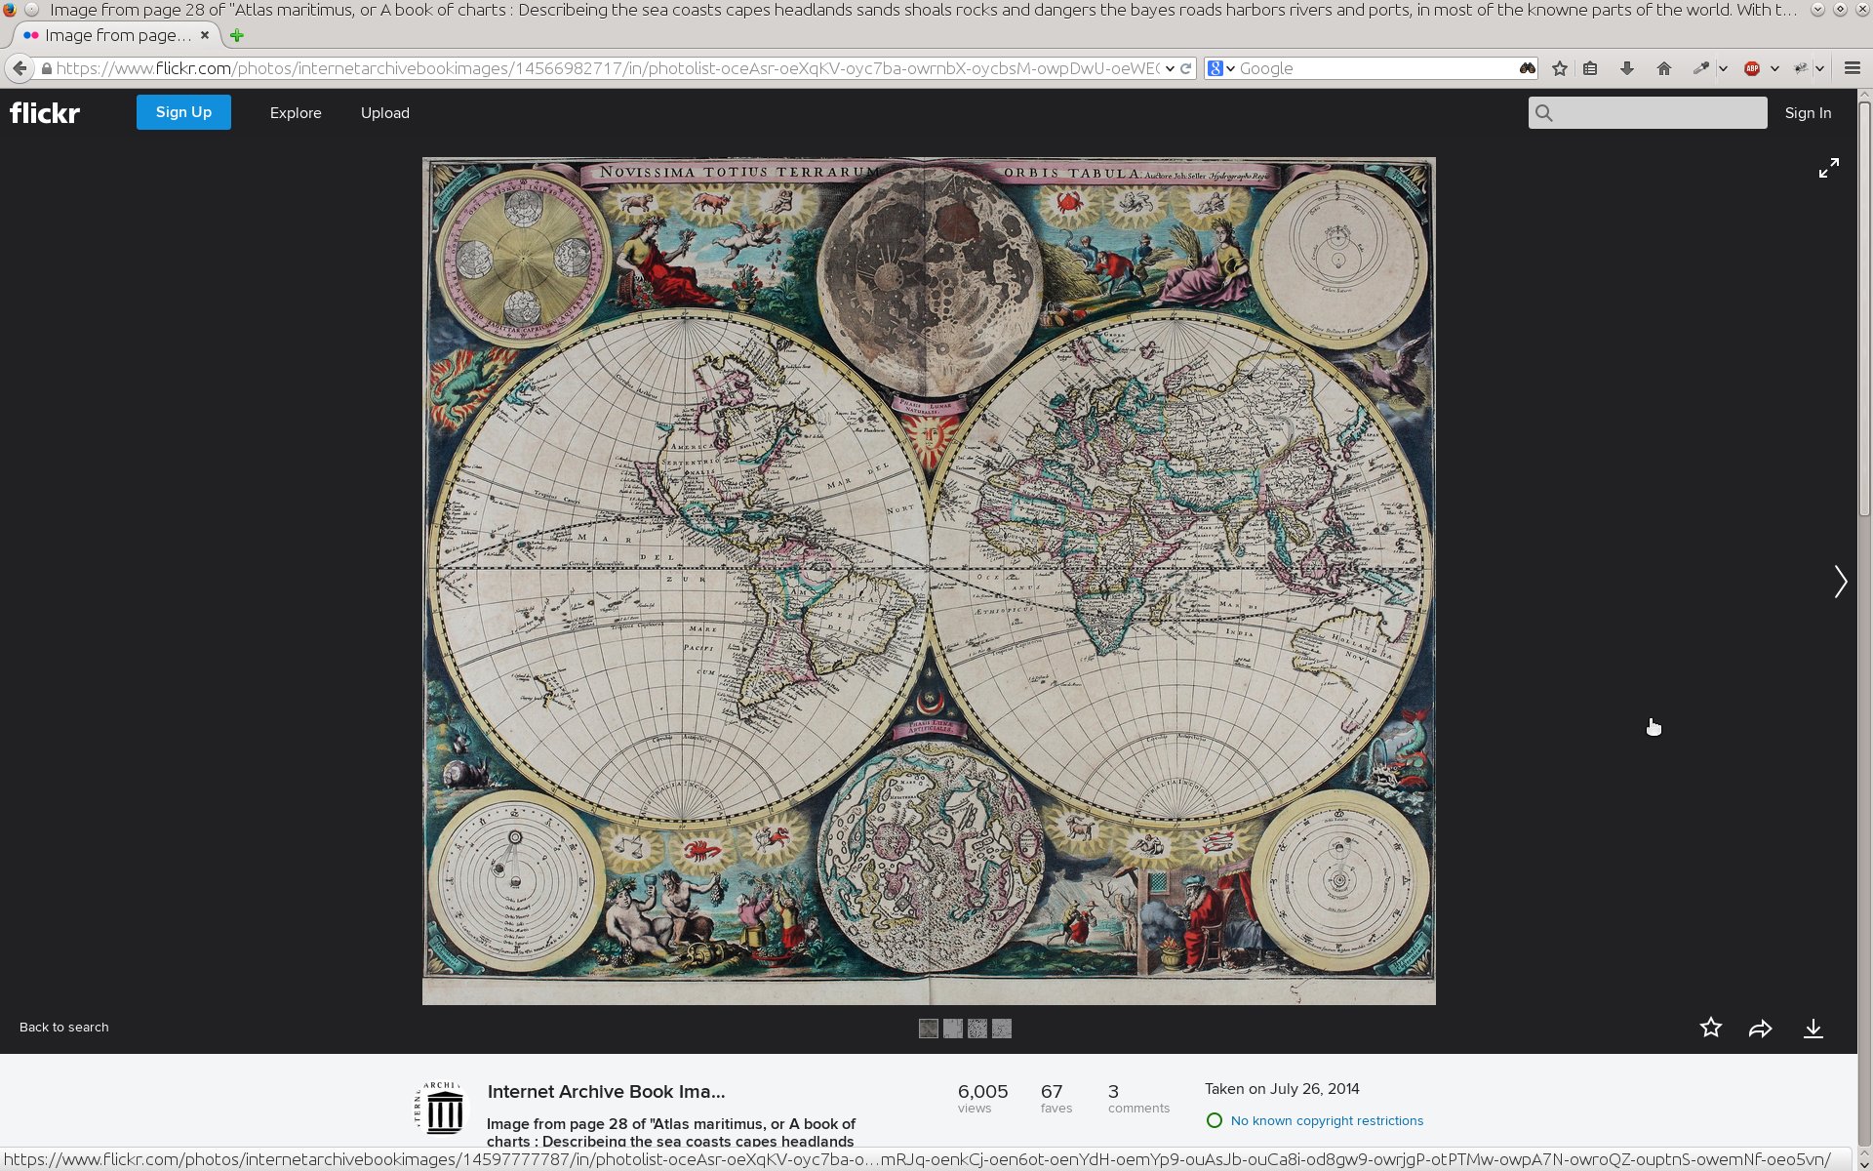Click the photo title 'Image from page 28'
The width and height of the screenshot is (1873, 1171).
click(671, 1132)
